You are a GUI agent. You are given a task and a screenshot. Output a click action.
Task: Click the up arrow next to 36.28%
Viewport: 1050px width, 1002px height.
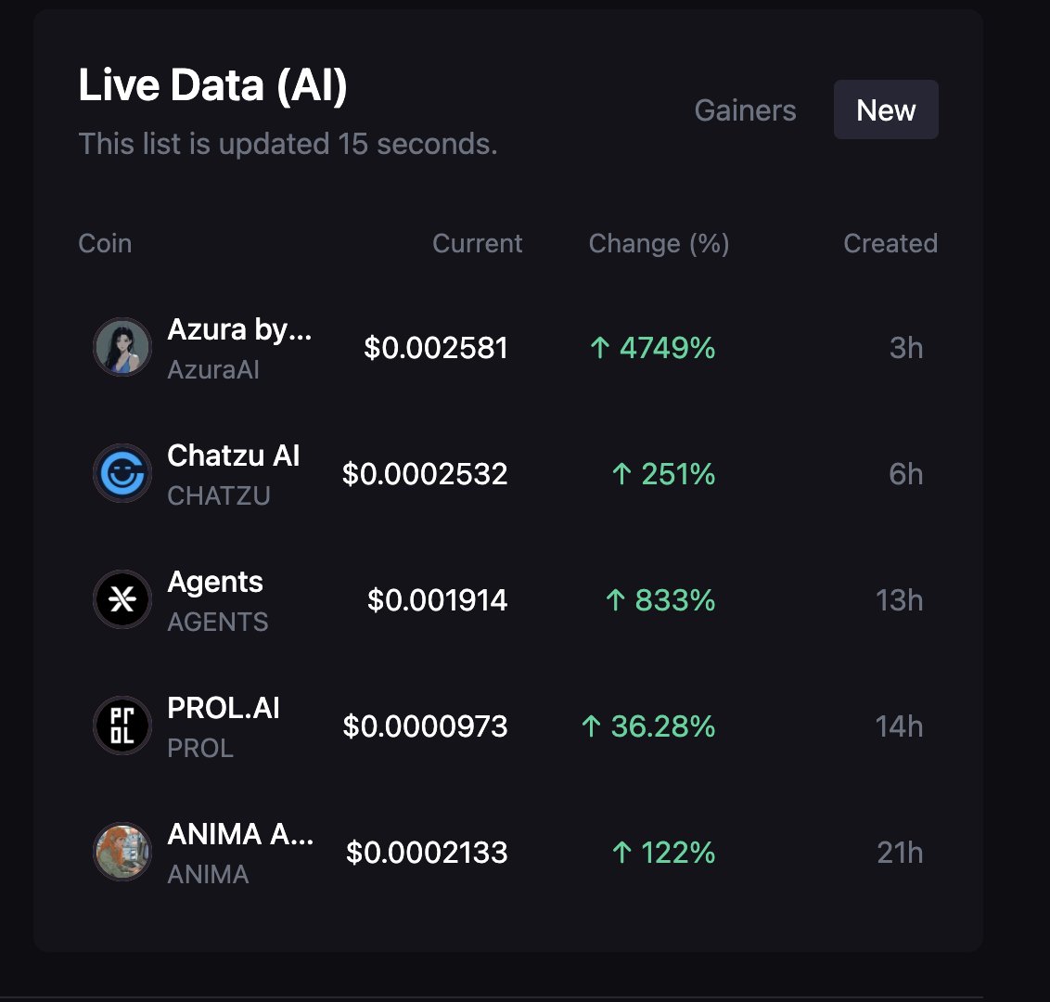point(591,726)
